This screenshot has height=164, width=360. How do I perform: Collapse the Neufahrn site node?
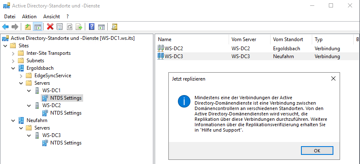coord(13,120)
